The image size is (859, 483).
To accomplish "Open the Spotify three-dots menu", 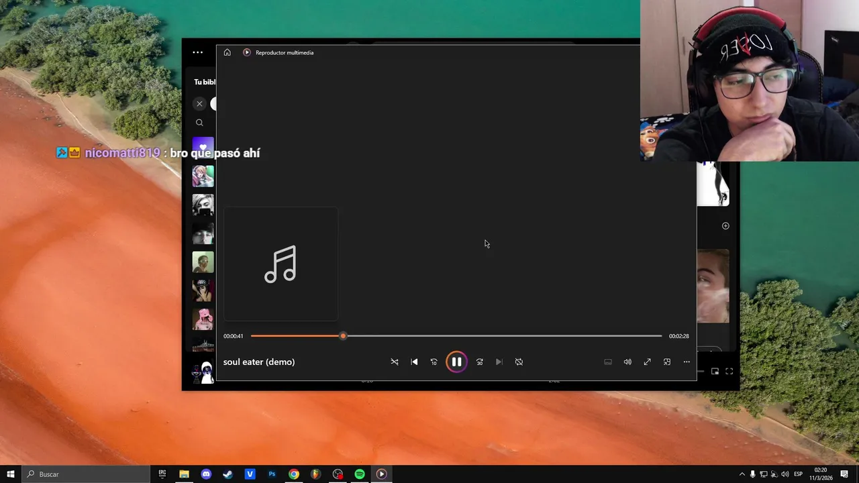I will 197,52.
